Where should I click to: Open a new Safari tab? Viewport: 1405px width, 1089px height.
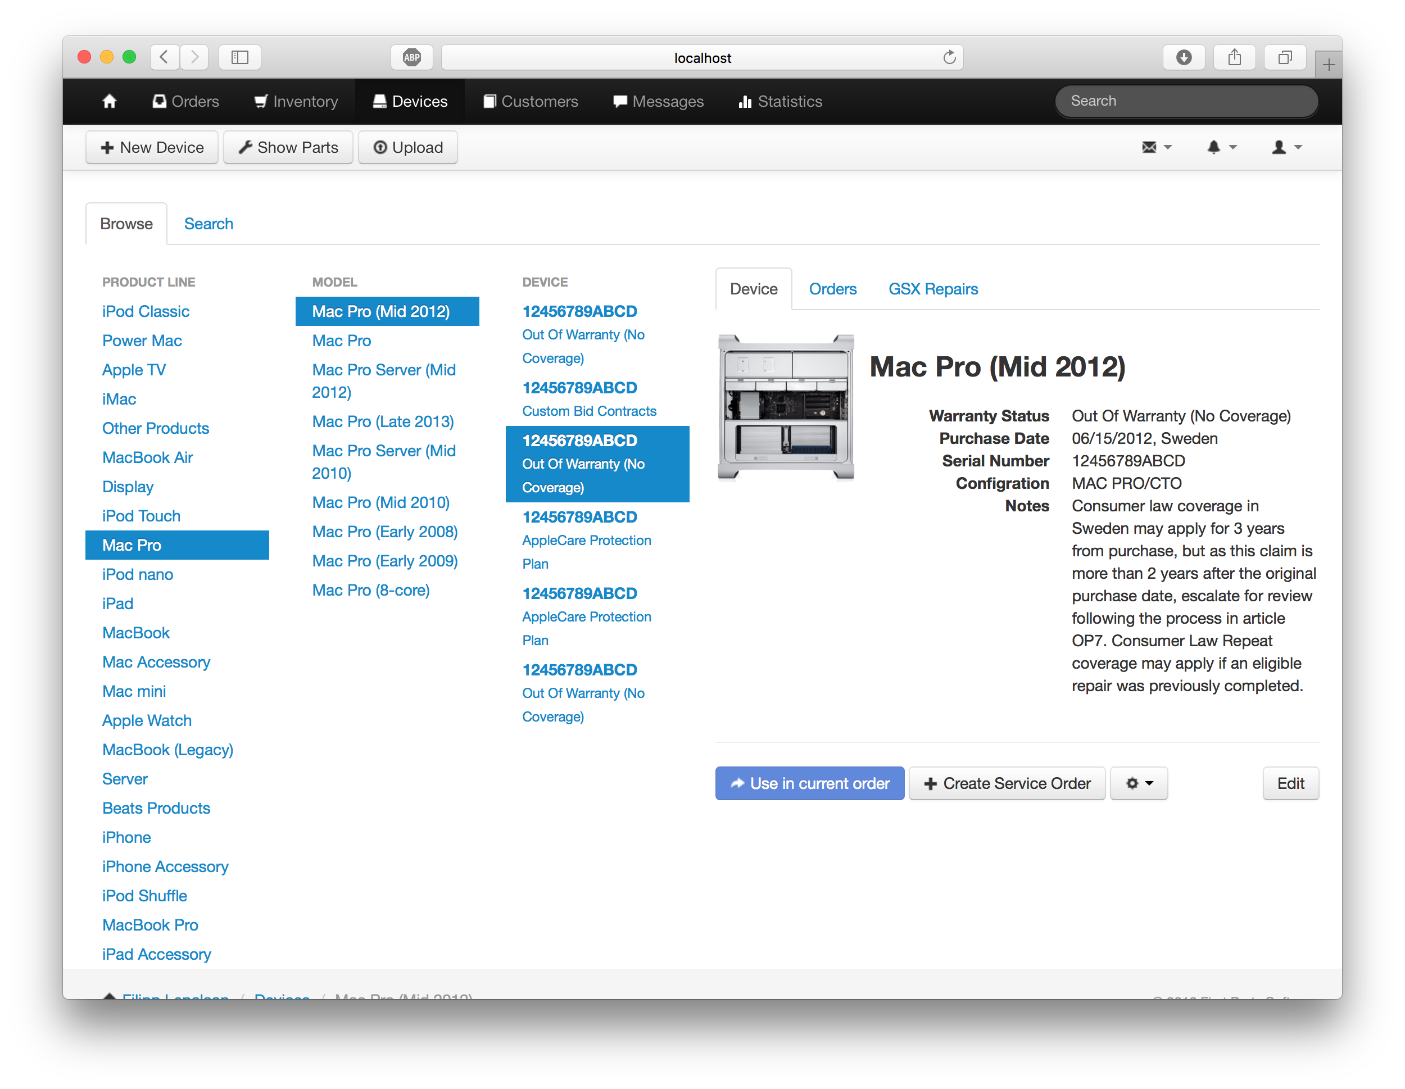click(x=1329, y=64)
